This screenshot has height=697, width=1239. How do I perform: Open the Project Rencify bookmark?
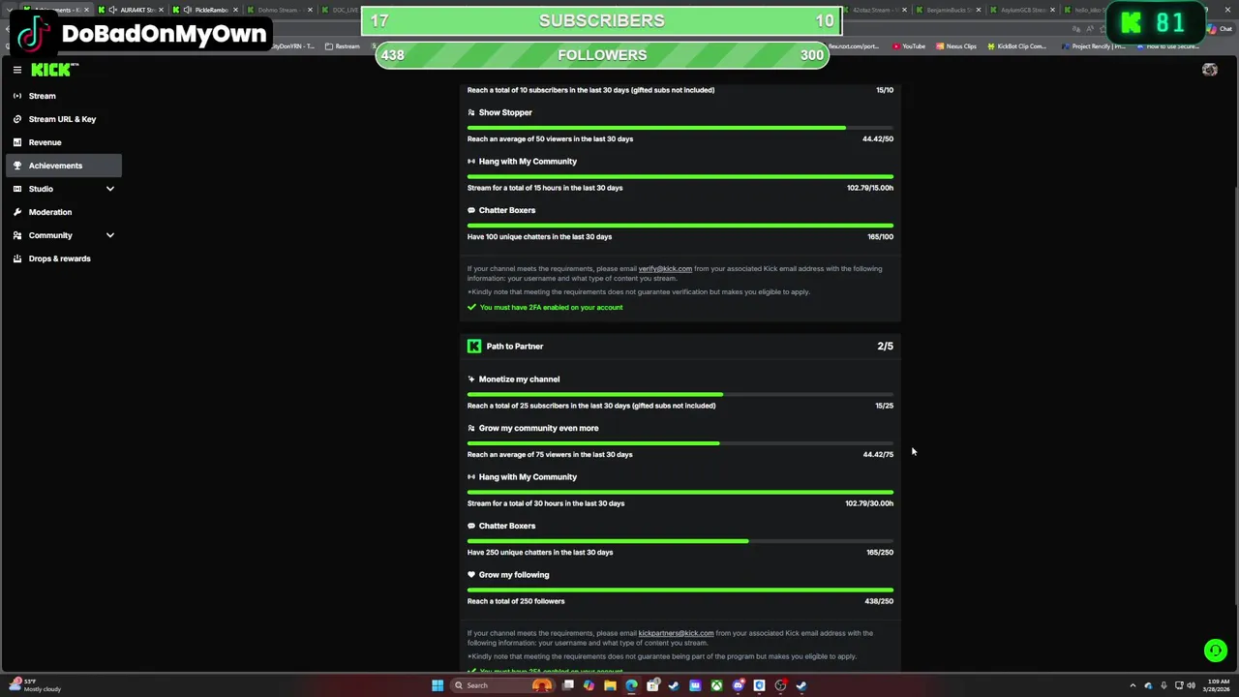pyautogui.click(x=1094, y=46)
